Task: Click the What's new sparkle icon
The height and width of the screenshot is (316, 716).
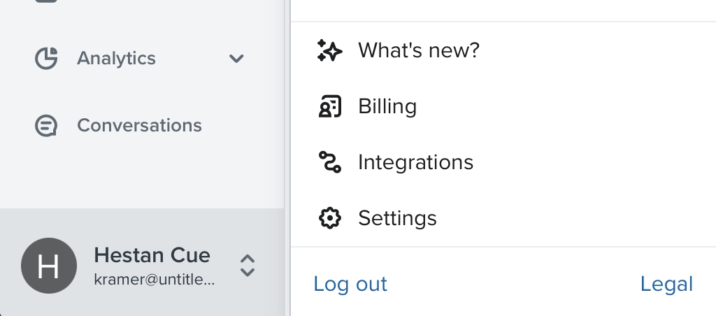Action: coord(329,50)
